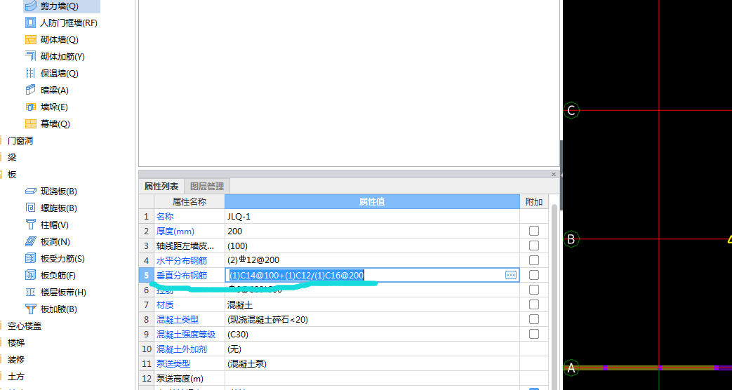
Task: Select the 板洞(N) slab opening icon
Action: coord(30,241)
